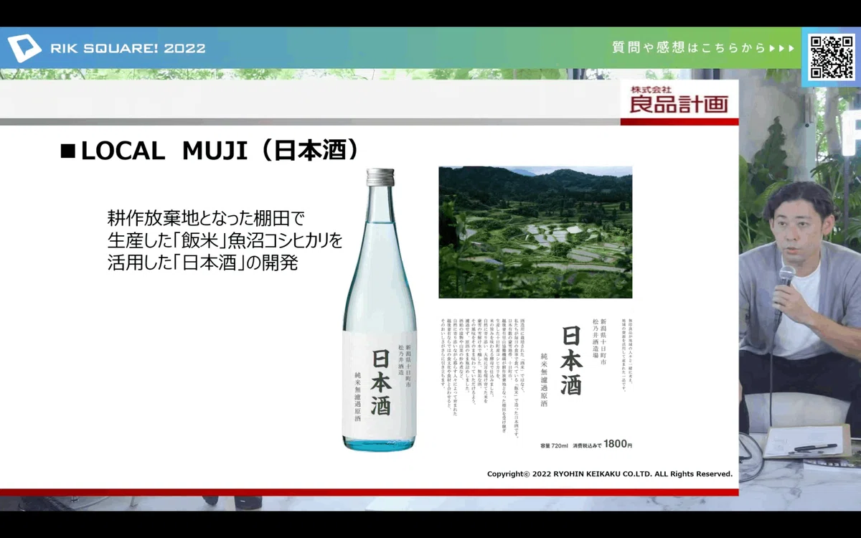861x538 pixels.
Task: Click the speaker's video feed
Action: point(800,290)
